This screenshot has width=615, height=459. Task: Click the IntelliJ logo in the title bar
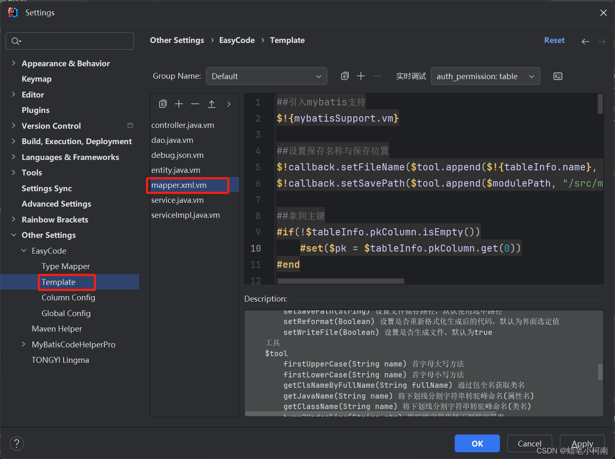[x=13, y=12]
